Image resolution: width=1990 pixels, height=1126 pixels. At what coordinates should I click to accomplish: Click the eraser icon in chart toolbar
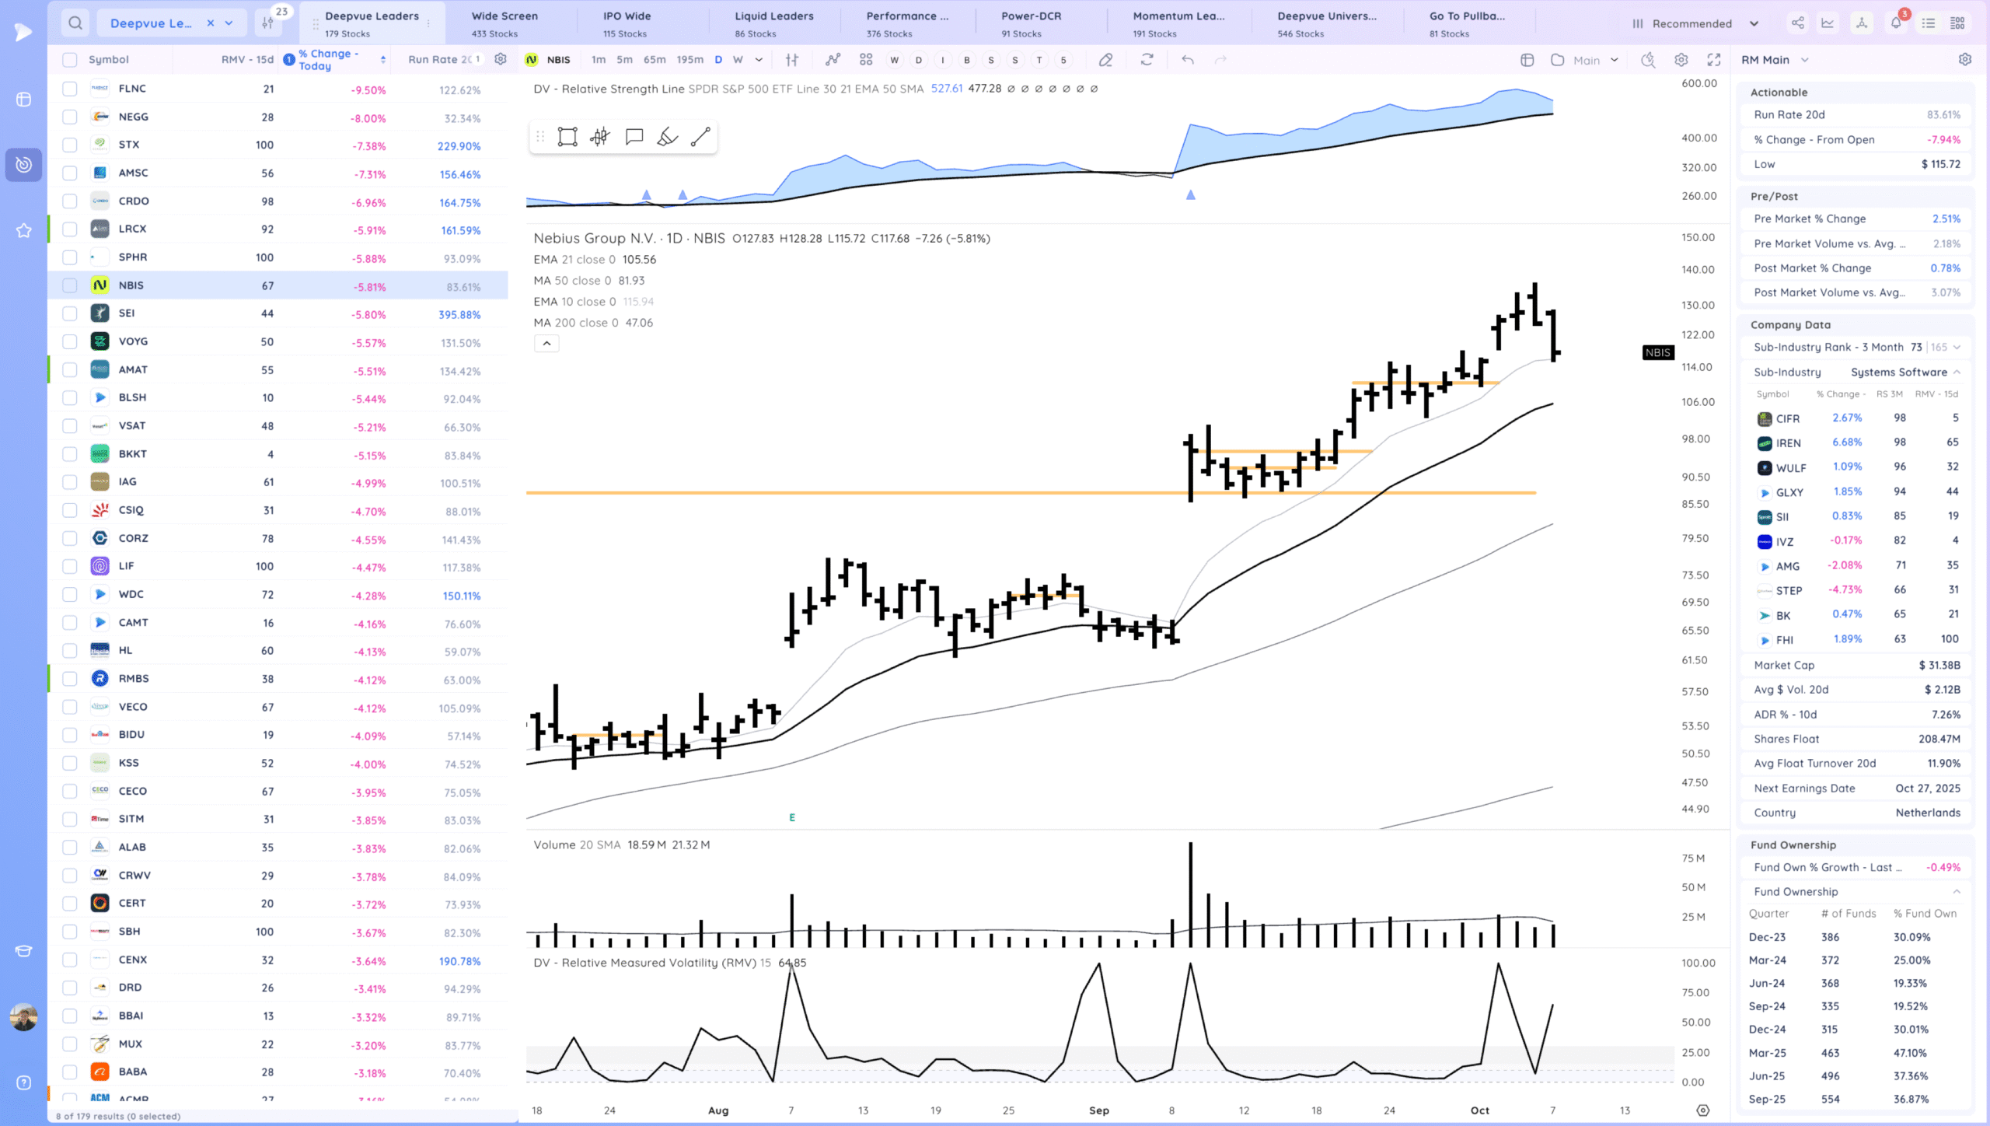point(1105,60)
